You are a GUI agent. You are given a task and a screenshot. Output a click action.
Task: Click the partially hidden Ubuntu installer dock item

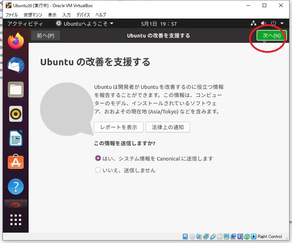point(16,204)
